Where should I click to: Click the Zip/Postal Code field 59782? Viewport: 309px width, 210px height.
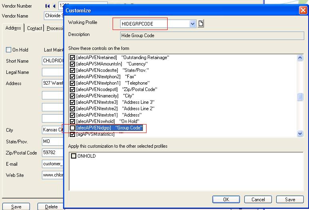pos(53,153)
